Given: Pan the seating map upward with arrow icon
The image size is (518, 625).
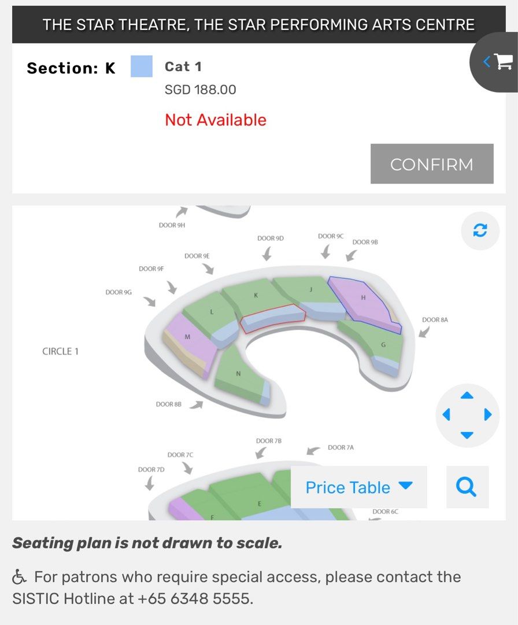Looking at the screenshot, I should click(x=467, y=397).
